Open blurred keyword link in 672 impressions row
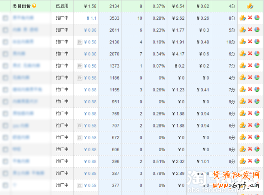The width and height of the screenshot is (264, 195). point(21,137)
